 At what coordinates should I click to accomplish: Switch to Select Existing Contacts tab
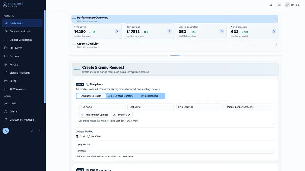tap(121, 96)
